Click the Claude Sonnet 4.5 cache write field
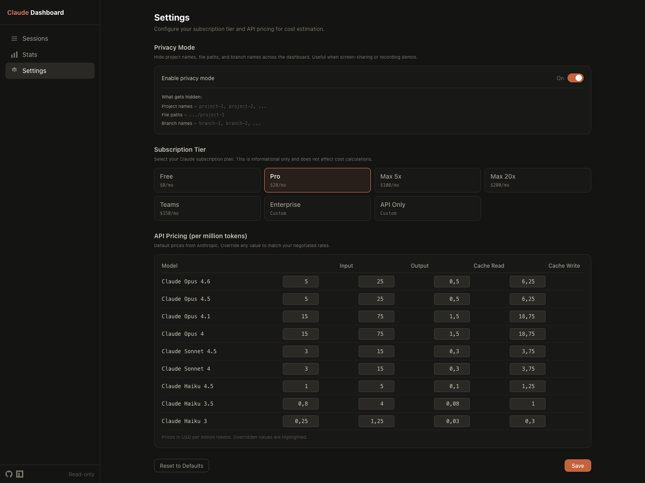Image resolution: width=645 pixels, height=483 pixels. tap(528, 351)
